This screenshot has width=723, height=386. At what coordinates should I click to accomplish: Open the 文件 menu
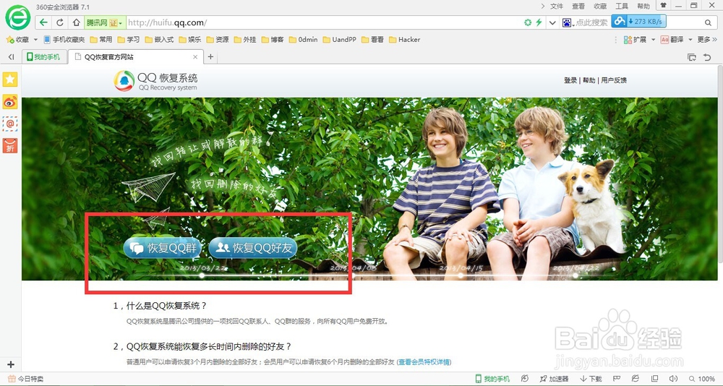(x=557, y=6)
